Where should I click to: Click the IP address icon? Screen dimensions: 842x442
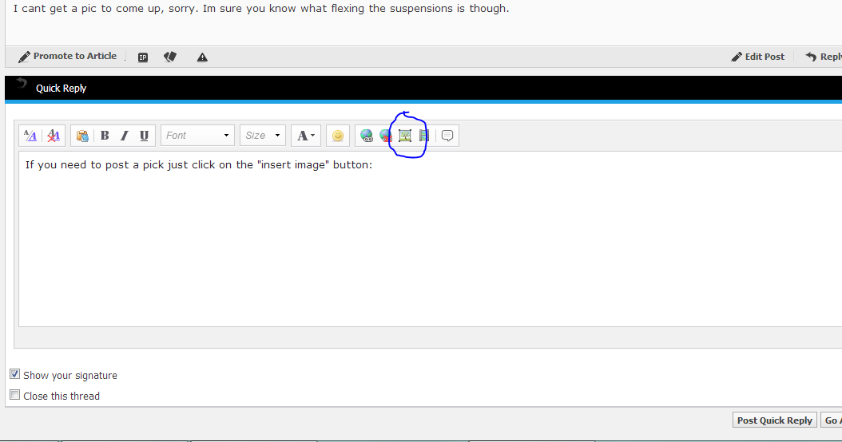pyautogui.click(x=143, y=57)
